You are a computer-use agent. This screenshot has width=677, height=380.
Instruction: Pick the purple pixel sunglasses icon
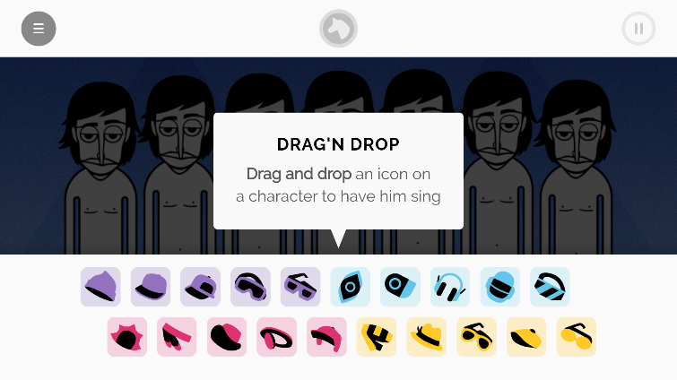tap(300, 287)
